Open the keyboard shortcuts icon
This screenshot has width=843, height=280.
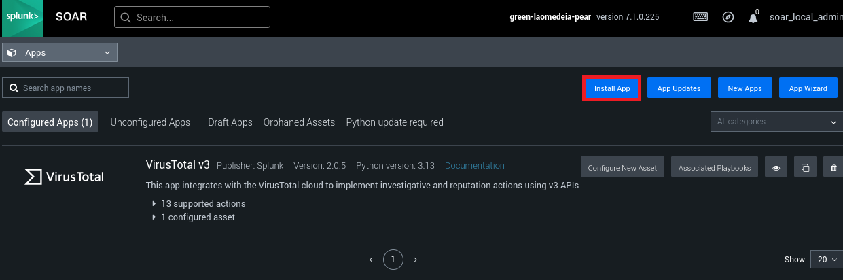pos(700,17)
